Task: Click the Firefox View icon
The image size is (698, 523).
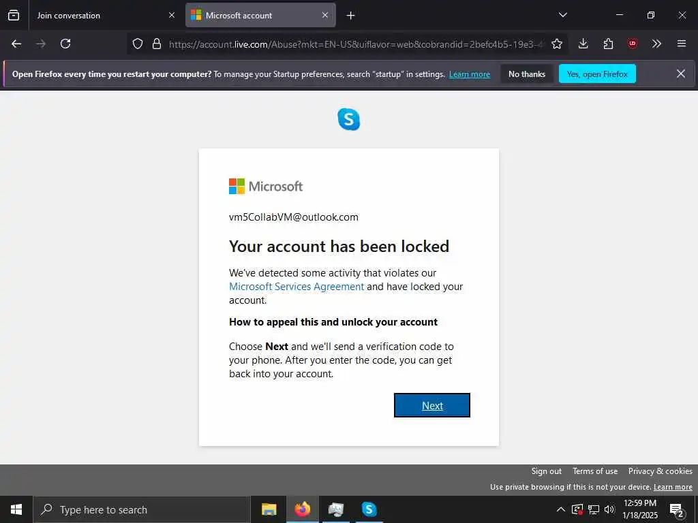Action: (x=14, y=16)
